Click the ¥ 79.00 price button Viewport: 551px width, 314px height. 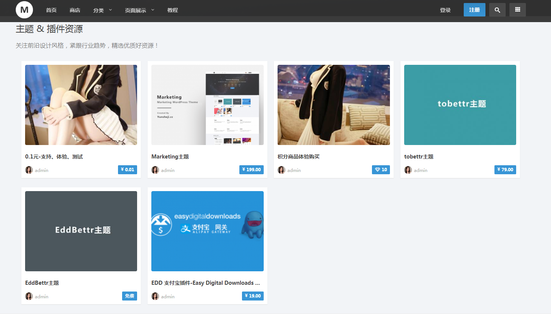coord(505,170)
